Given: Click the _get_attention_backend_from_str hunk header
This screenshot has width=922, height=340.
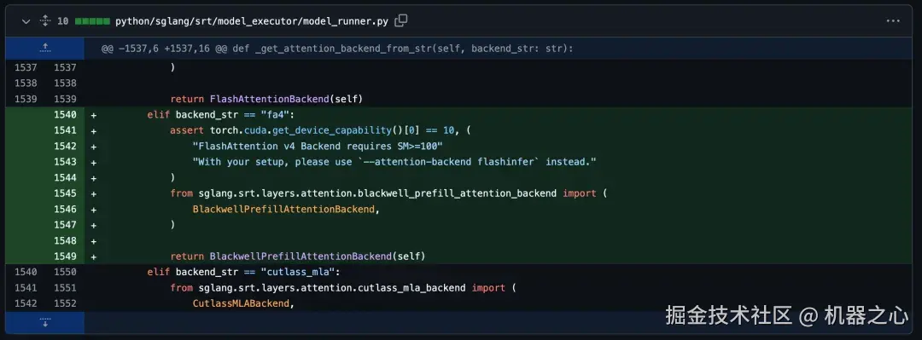Looking at the screenshot, I should click(337, 49).
